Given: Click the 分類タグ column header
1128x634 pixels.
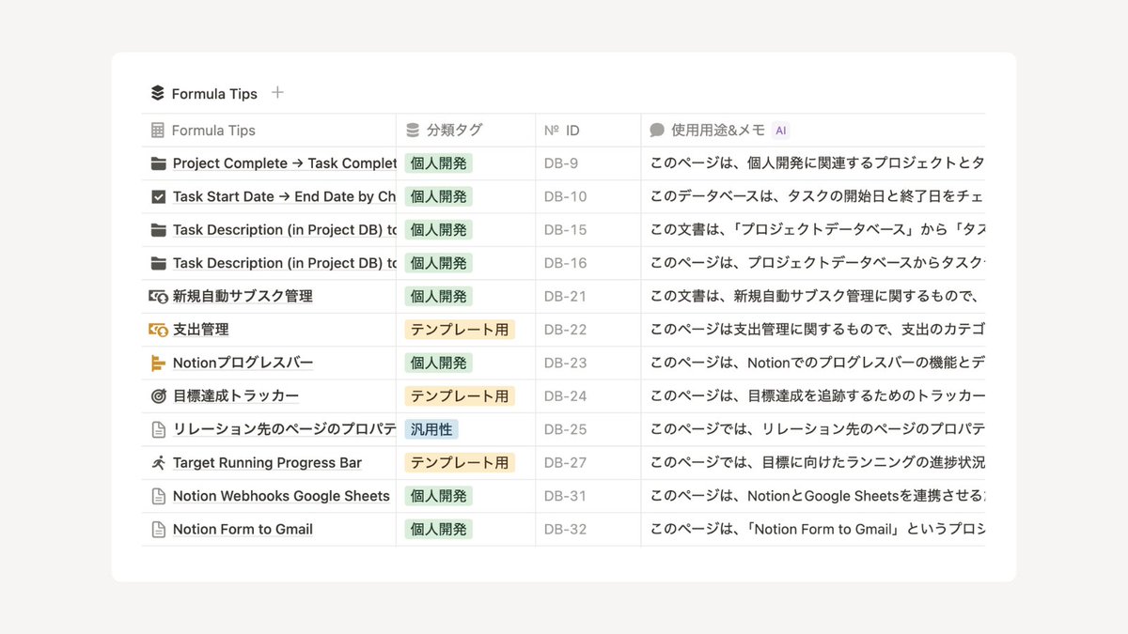Looking at the screenshot, I should pyautogui.click(x=466, y=131).
